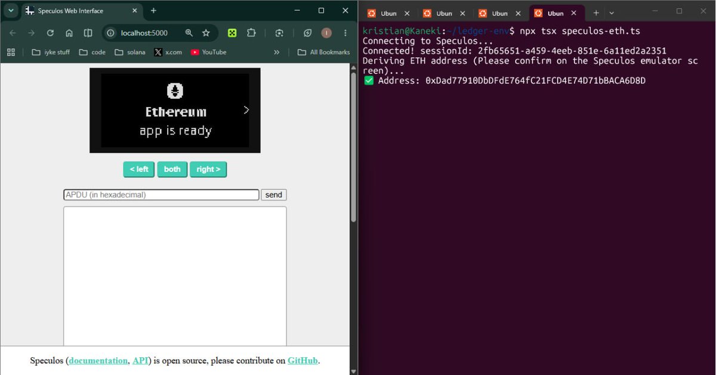Open the All Bookmarks folder
The width and height of the screenshot is (716, 375).
[x=323, y=52]
